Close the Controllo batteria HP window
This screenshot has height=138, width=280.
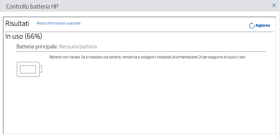[274, 5]
